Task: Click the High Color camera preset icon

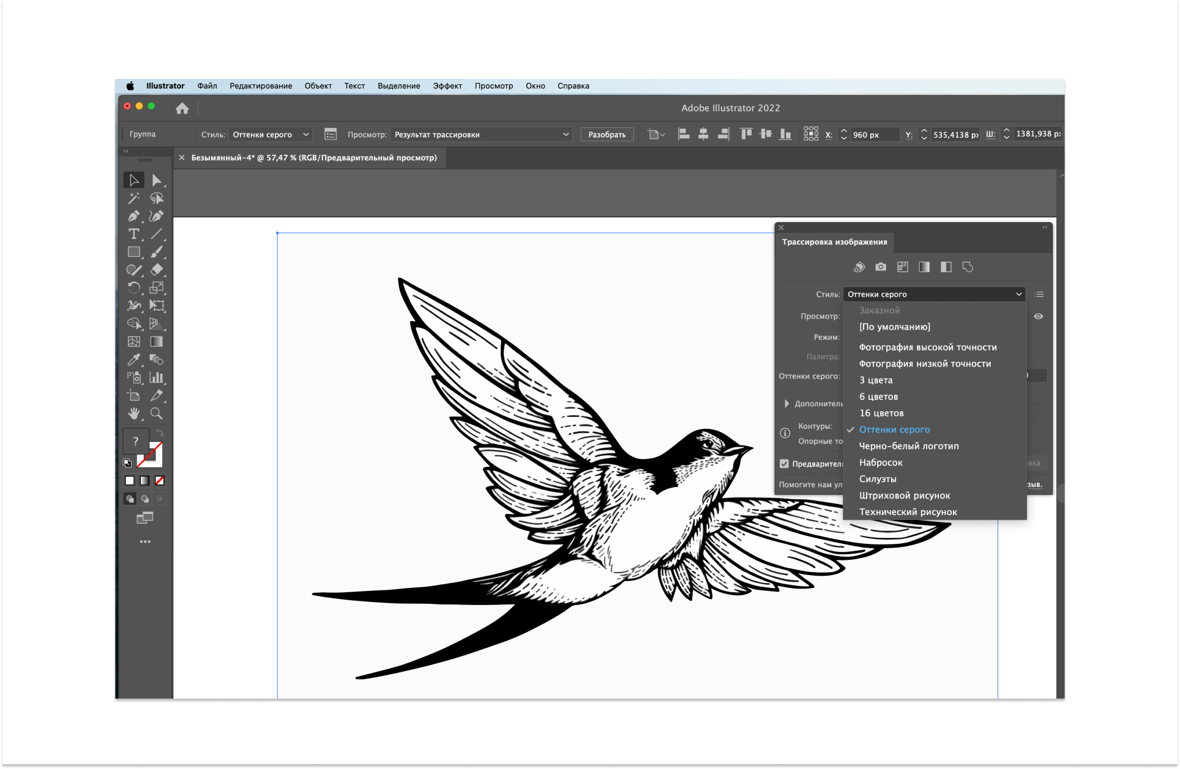Action: pyautogui.click(x=881, y=267)
